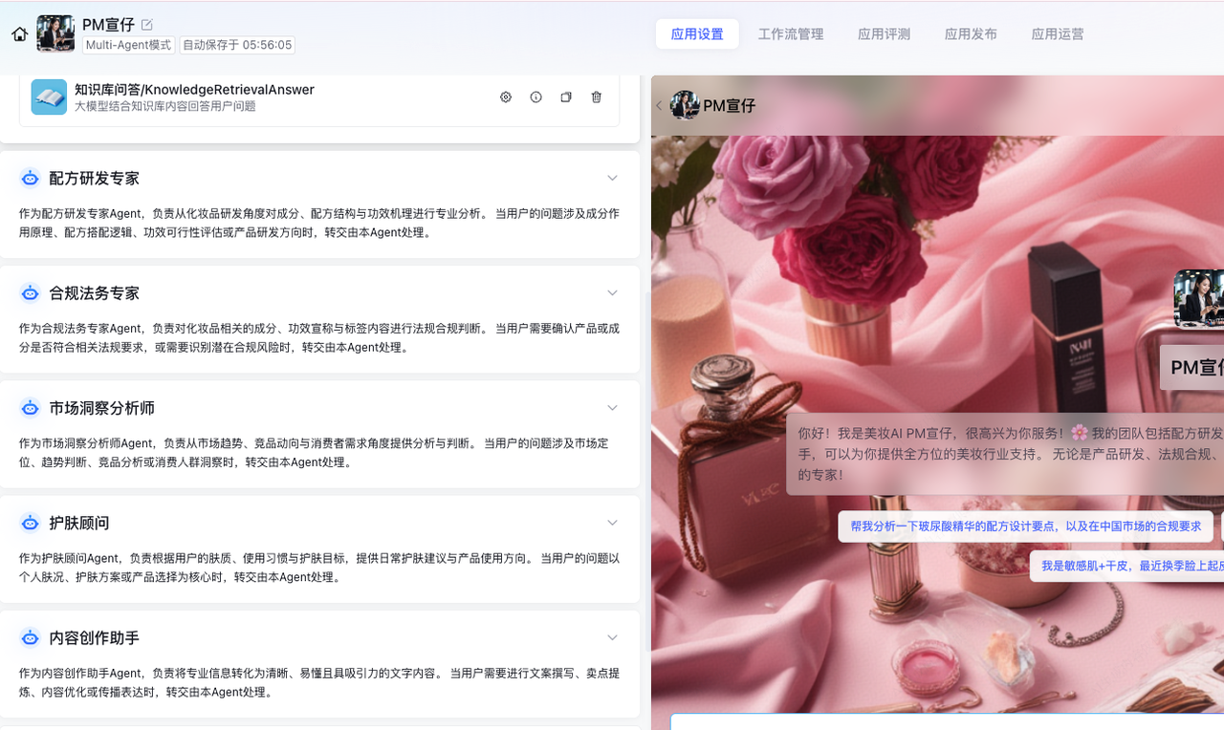Expand the 内容创作助手 agent card
Screen dimensions: 1224x730
coord(613,637)
